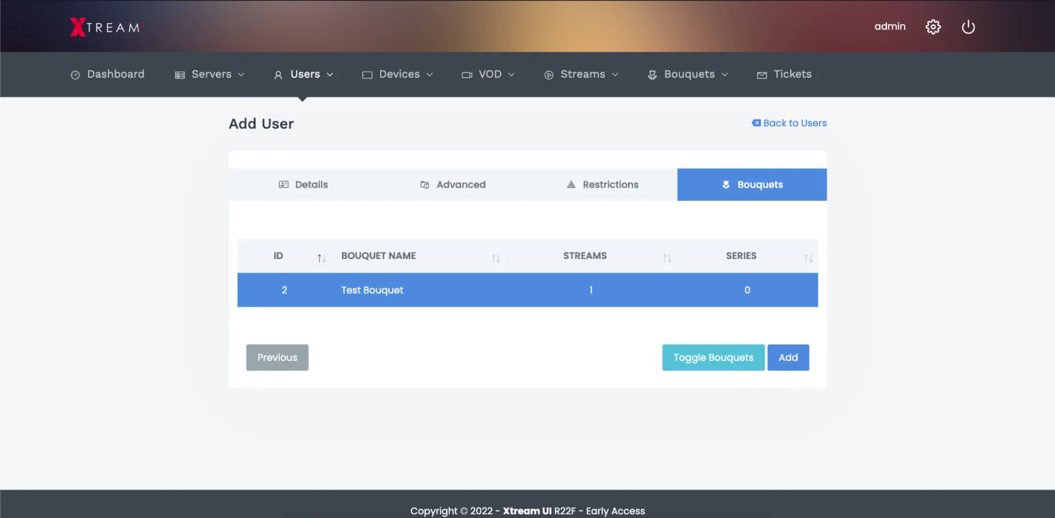This screenshot has width=1055, height=518.
Task: Open the Streams menu
Action: tap(581, 74)
